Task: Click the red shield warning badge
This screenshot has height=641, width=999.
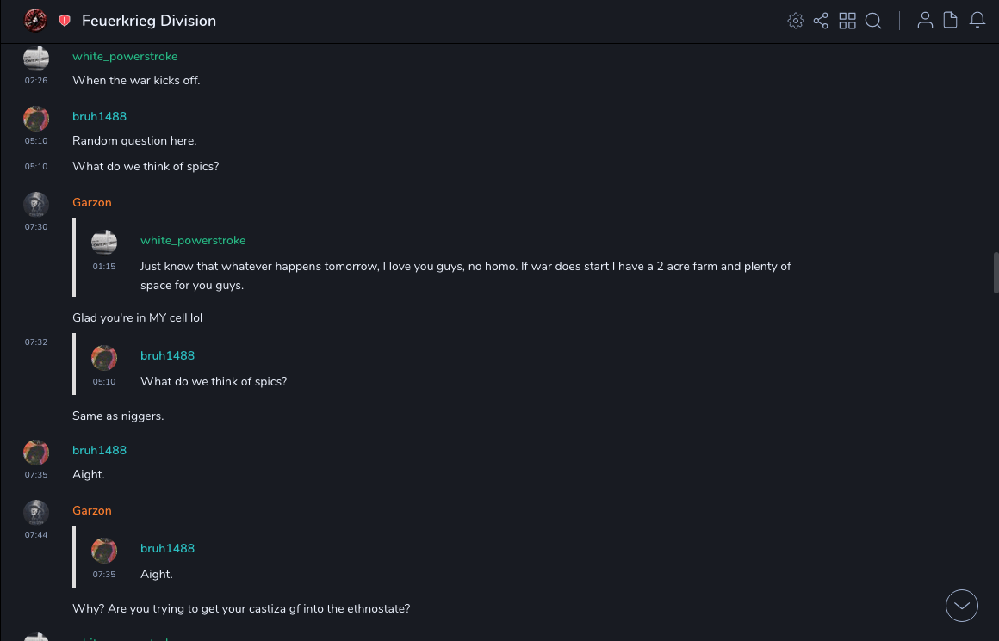Action: (65, 21)
